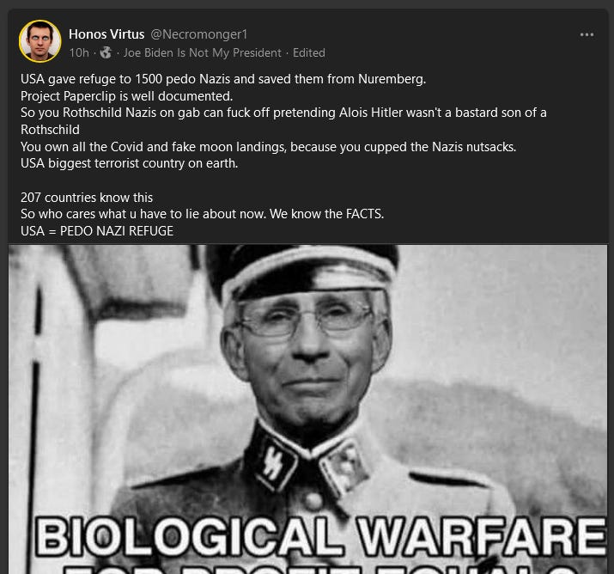The height and width of the screenshot is (574, 614).
Task: Visit the Joe Biden Is Not My President group
Action: tap(203, 53)
